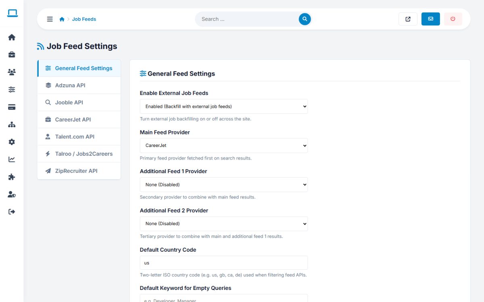Open Enable External Job Feeds dropdown
The height and width of the screenshot is (302, 484).
[224, 106]
